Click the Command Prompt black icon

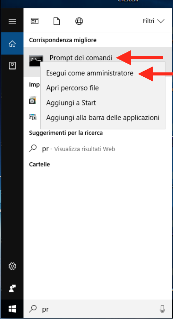[36, 60]
